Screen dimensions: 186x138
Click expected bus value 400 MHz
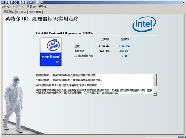(x=105, y=51)
